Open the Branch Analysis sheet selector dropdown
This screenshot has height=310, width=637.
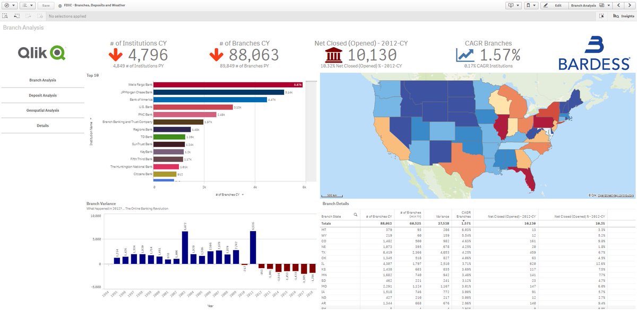[x=589, y=5]
